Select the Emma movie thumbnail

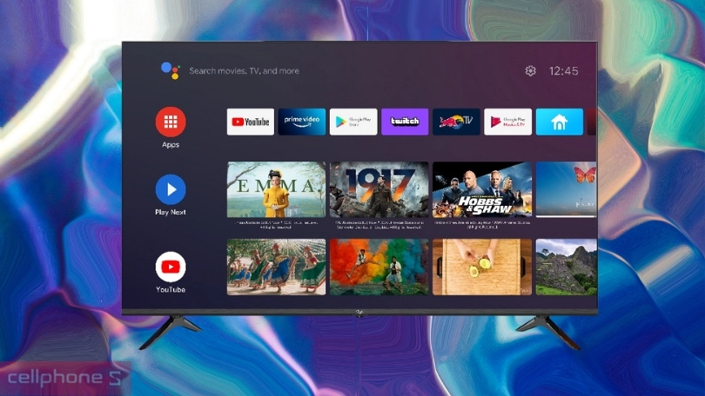tap(276, 189)
